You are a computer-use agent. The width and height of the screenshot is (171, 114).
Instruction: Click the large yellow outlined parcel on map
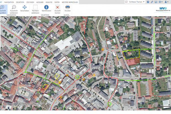tap(131, 54)
